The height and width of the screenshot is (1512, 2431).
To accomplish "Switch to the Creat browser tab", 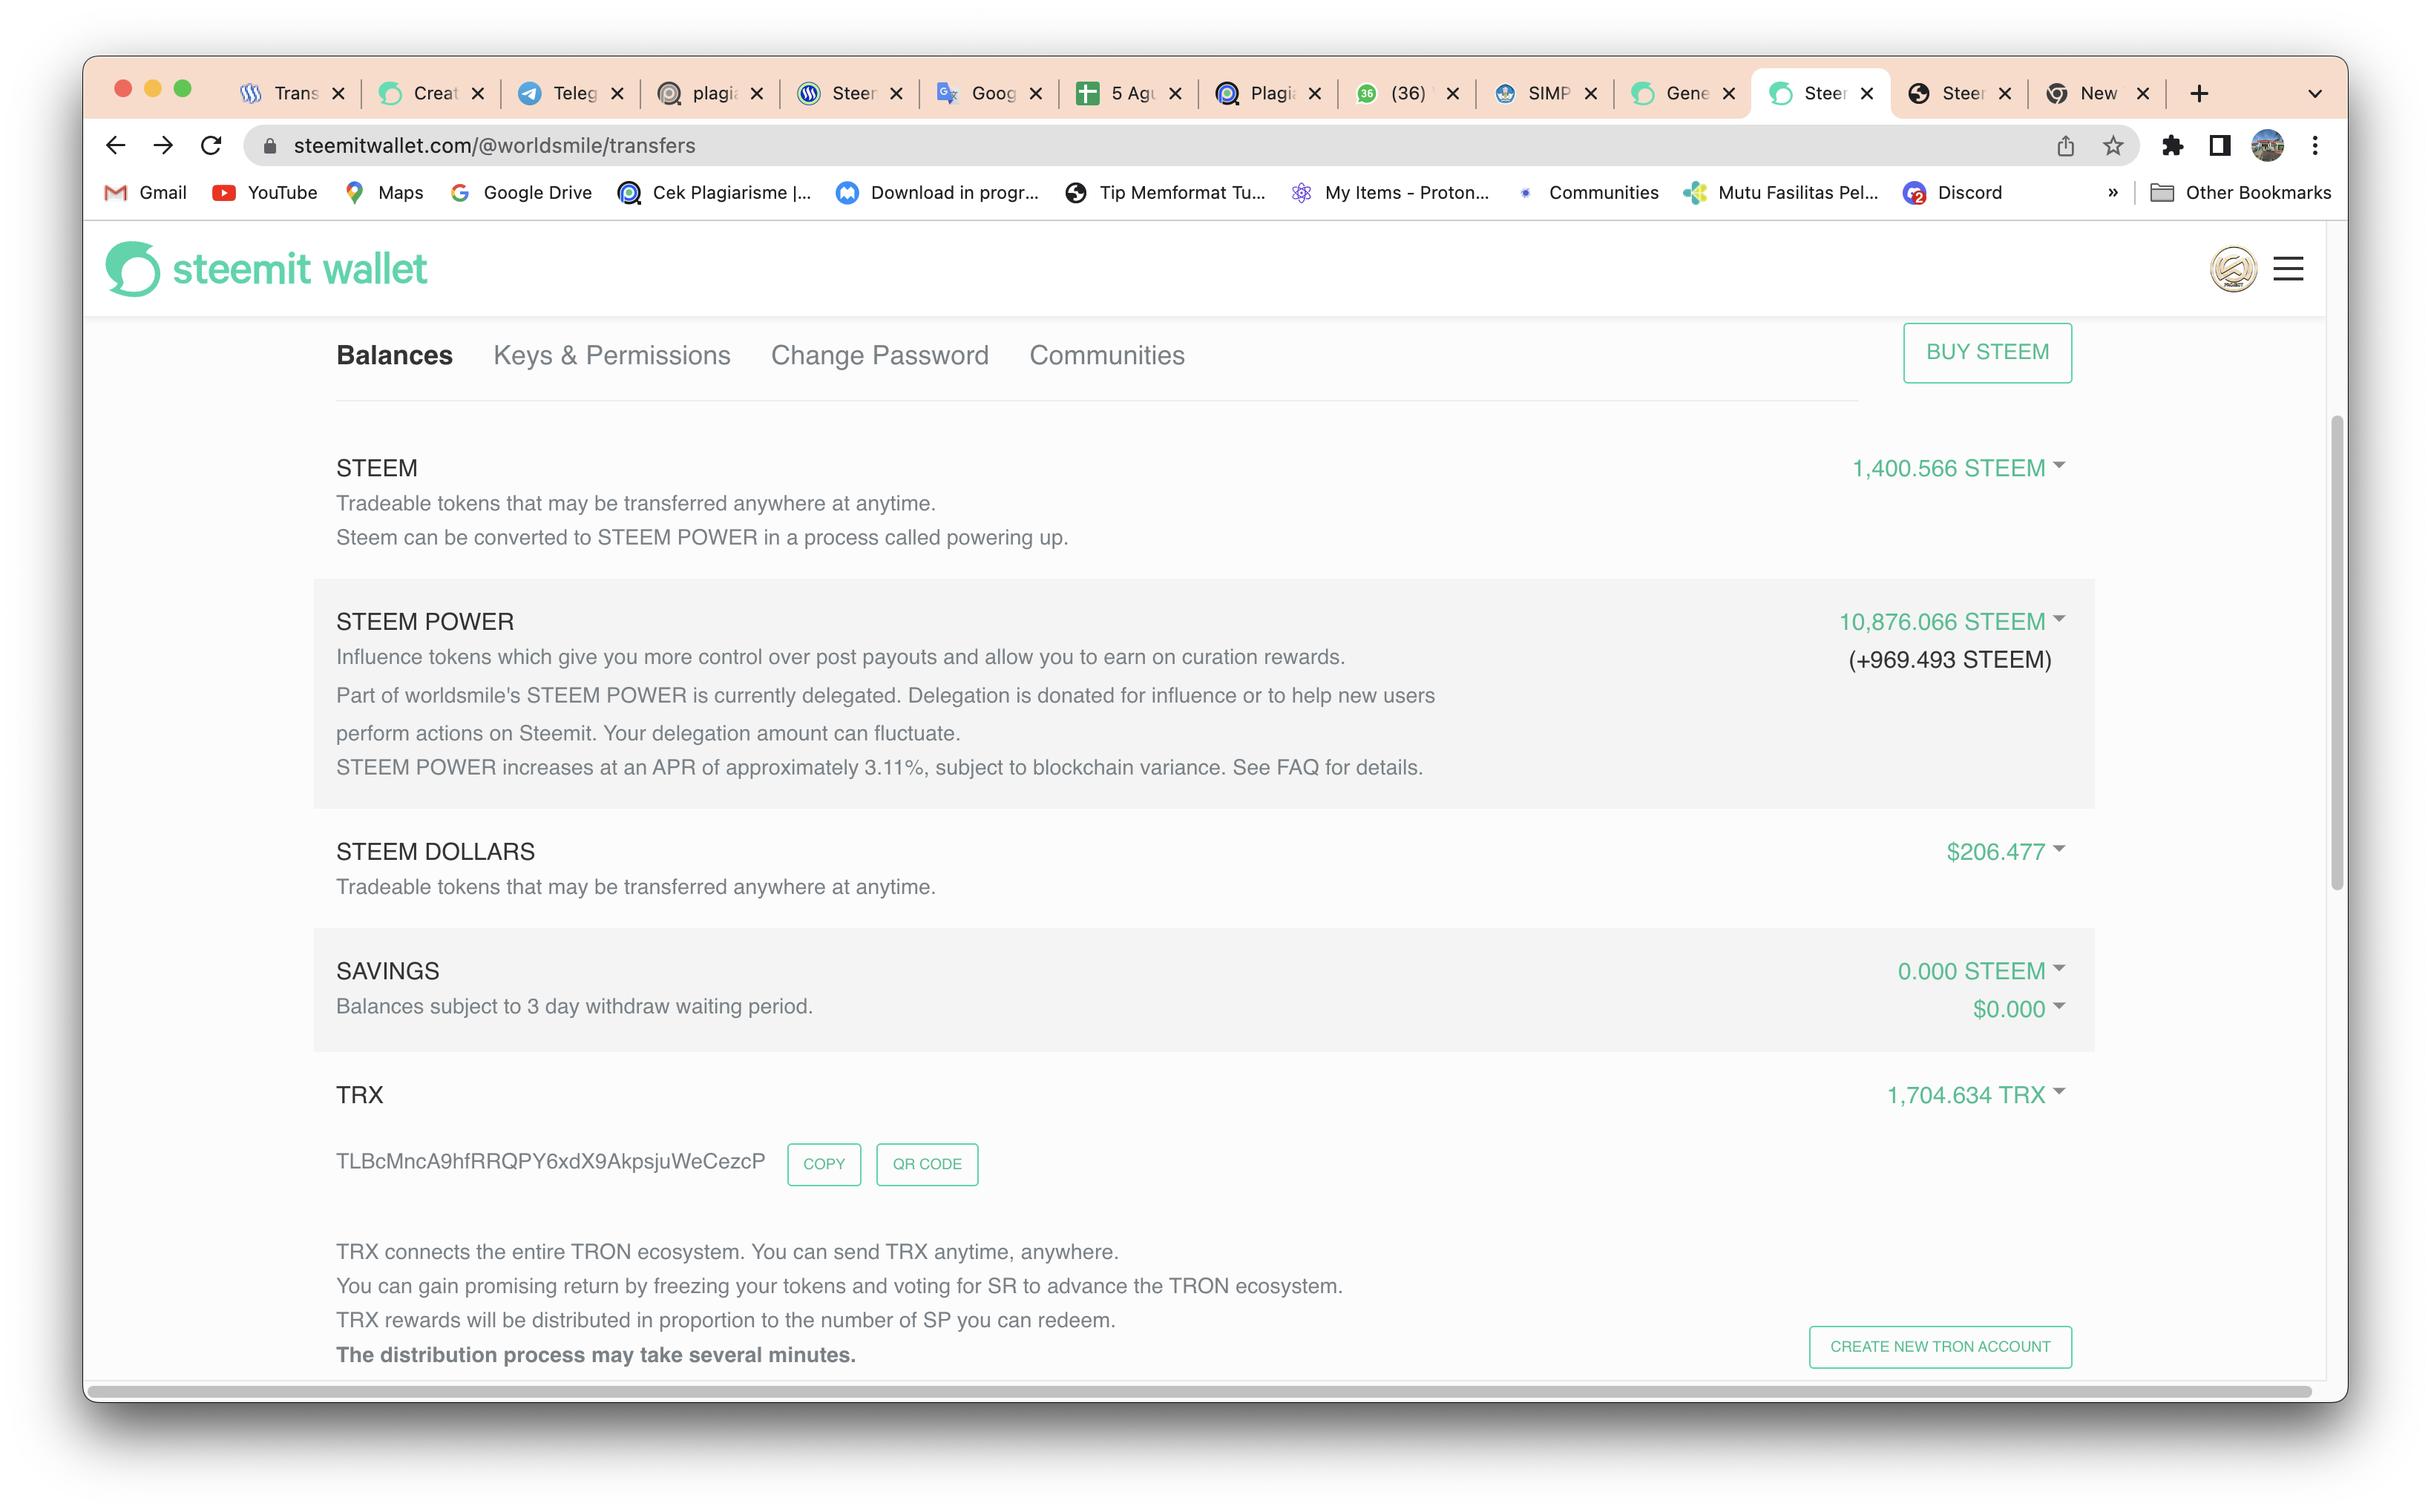I will [432, 94].
